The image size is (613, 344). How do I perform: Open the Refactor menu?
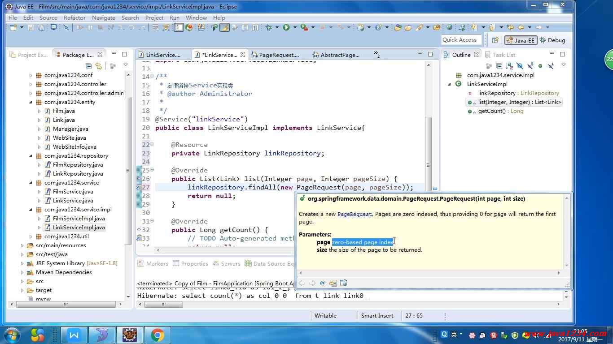(74, 18)
